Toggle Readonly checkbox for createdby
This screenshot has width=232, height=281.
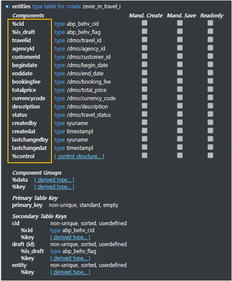point(210,122)
